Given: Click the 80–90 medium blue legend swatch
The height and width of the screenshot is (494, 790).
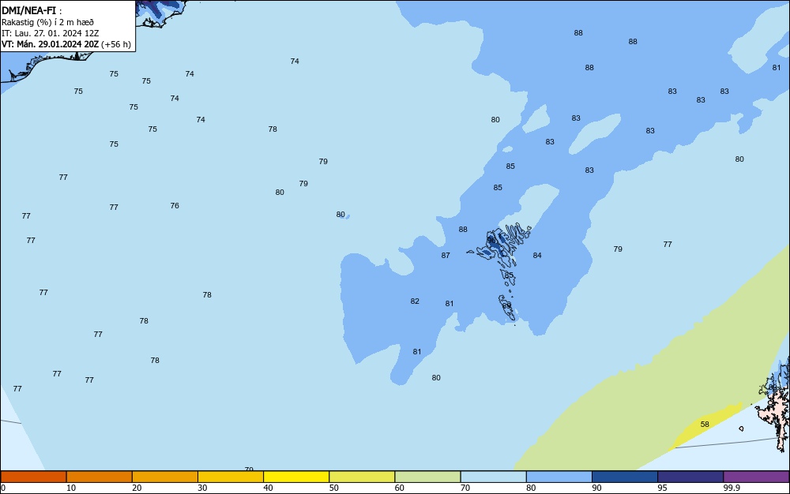Looking at the screenshot, I should [559, 477].
